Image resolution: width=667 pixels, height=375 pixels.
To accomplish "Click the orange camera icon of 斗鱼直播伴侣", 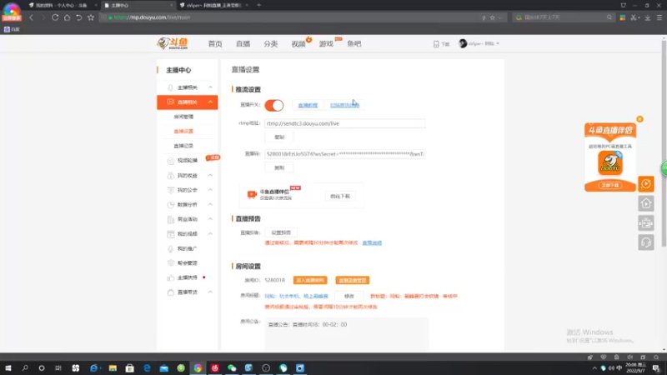I will [x=252, y=195].
